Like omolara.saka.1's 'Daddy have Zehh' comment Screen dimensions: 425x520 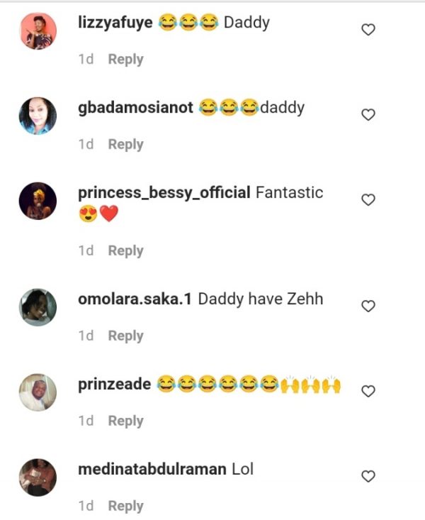[x=368, y=306]
